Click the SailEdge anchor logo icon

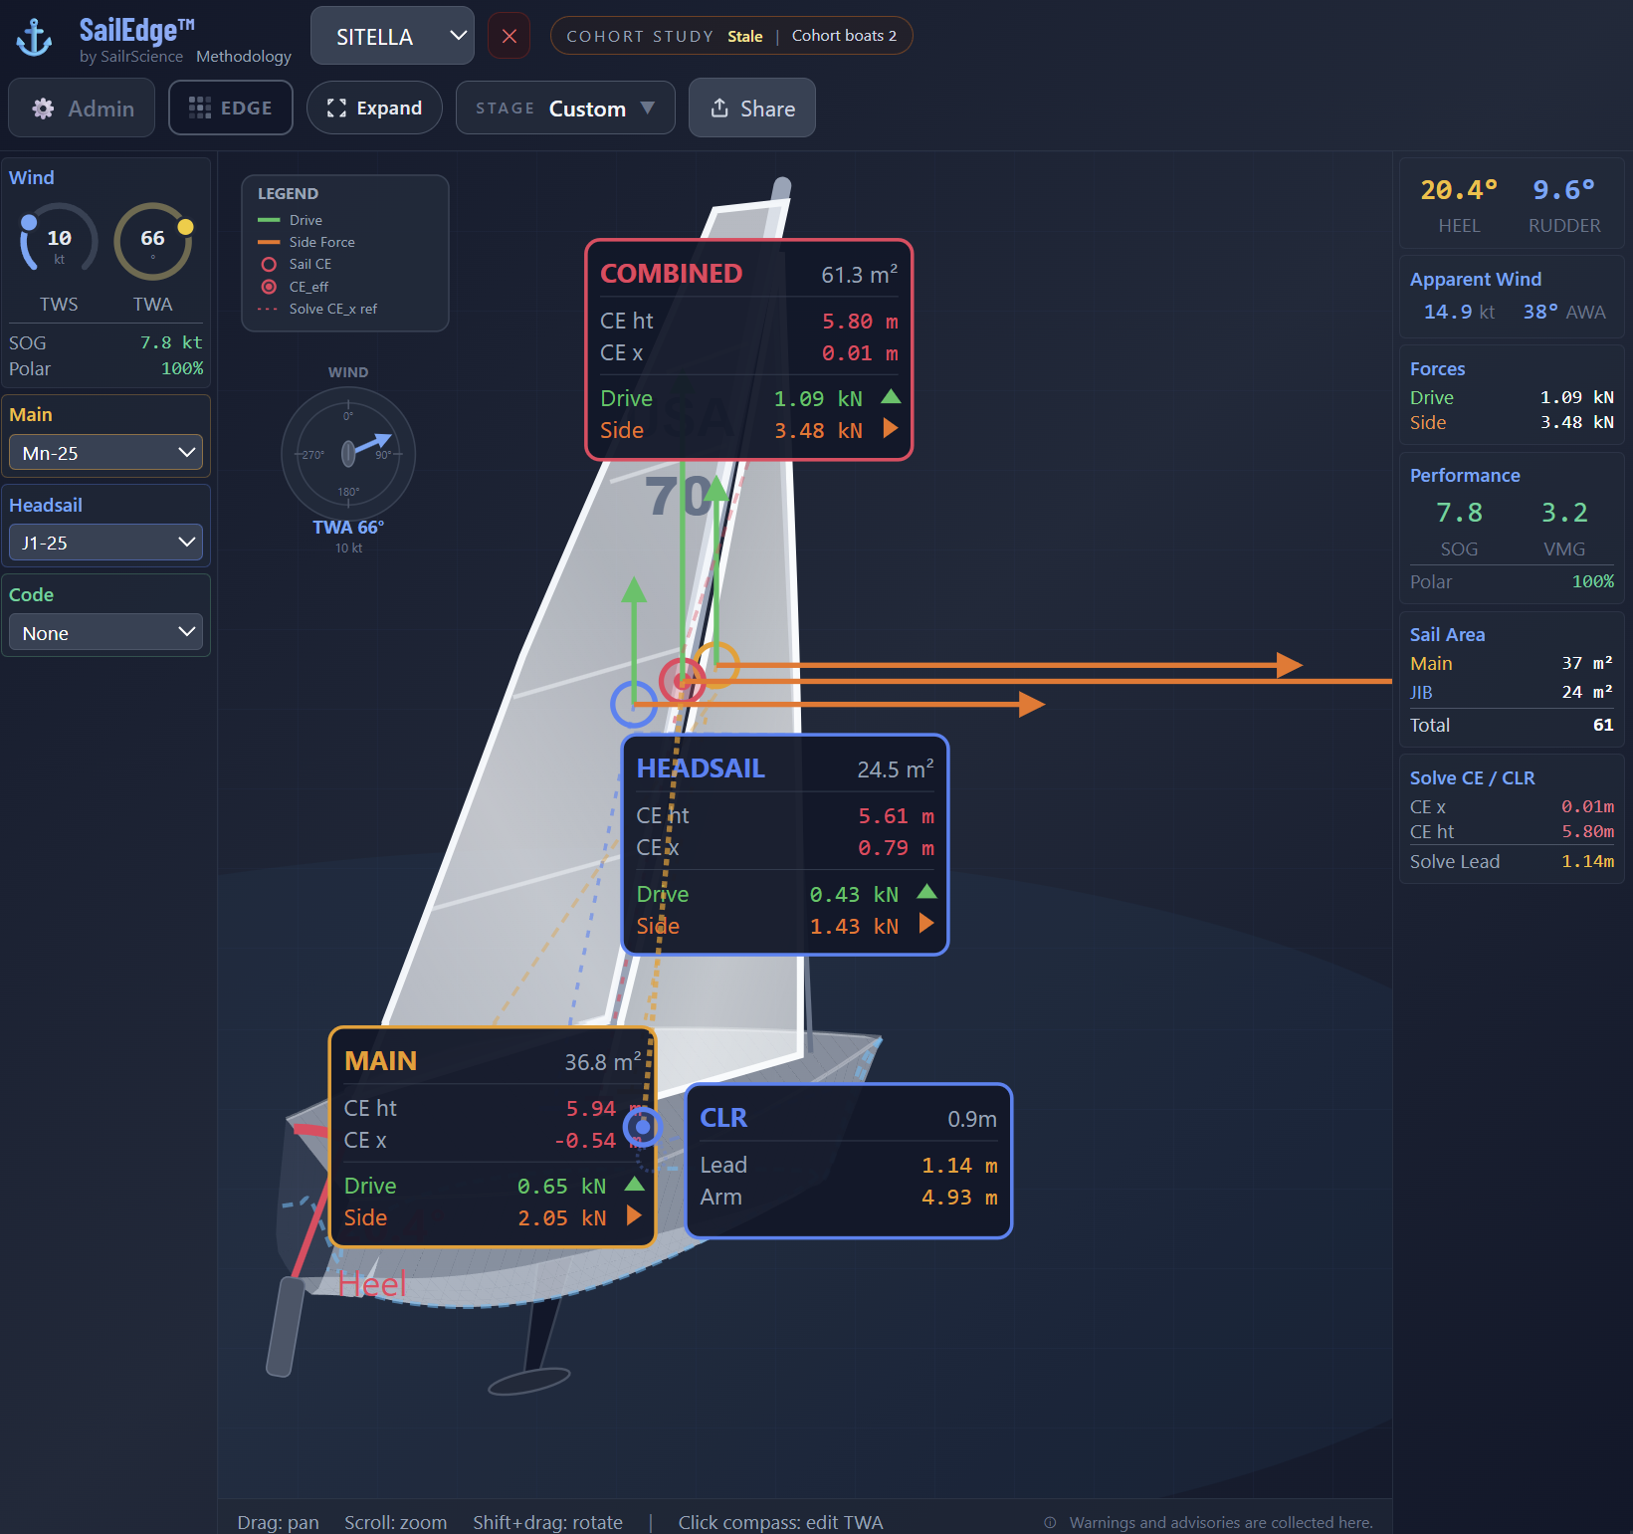[35, 38]
